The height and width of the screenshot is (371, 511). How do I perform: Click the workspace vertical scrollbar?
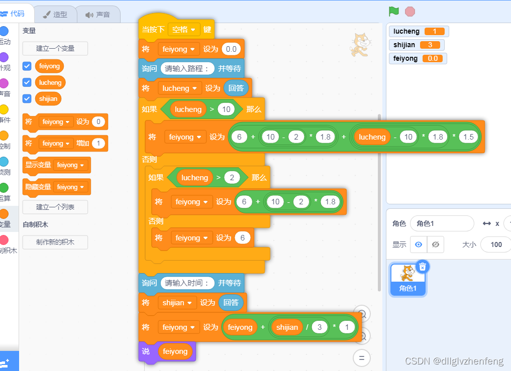379,202
